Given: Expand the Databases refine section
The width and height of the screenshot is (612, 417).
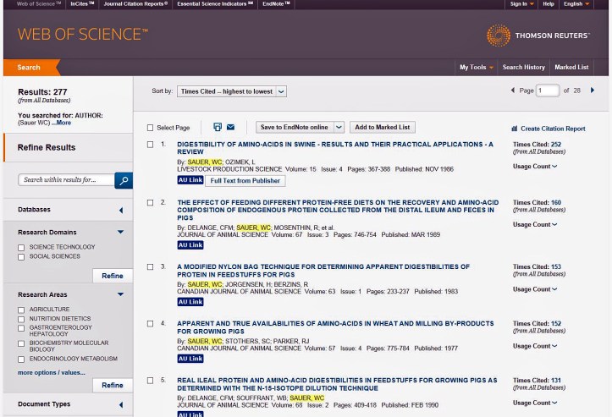Looking at the screenshot, I should [120, 210].
